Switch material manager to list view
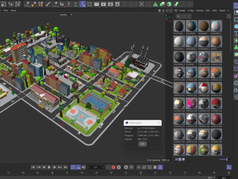The width and height of the screenshot is (238, 179). (176, 160)
